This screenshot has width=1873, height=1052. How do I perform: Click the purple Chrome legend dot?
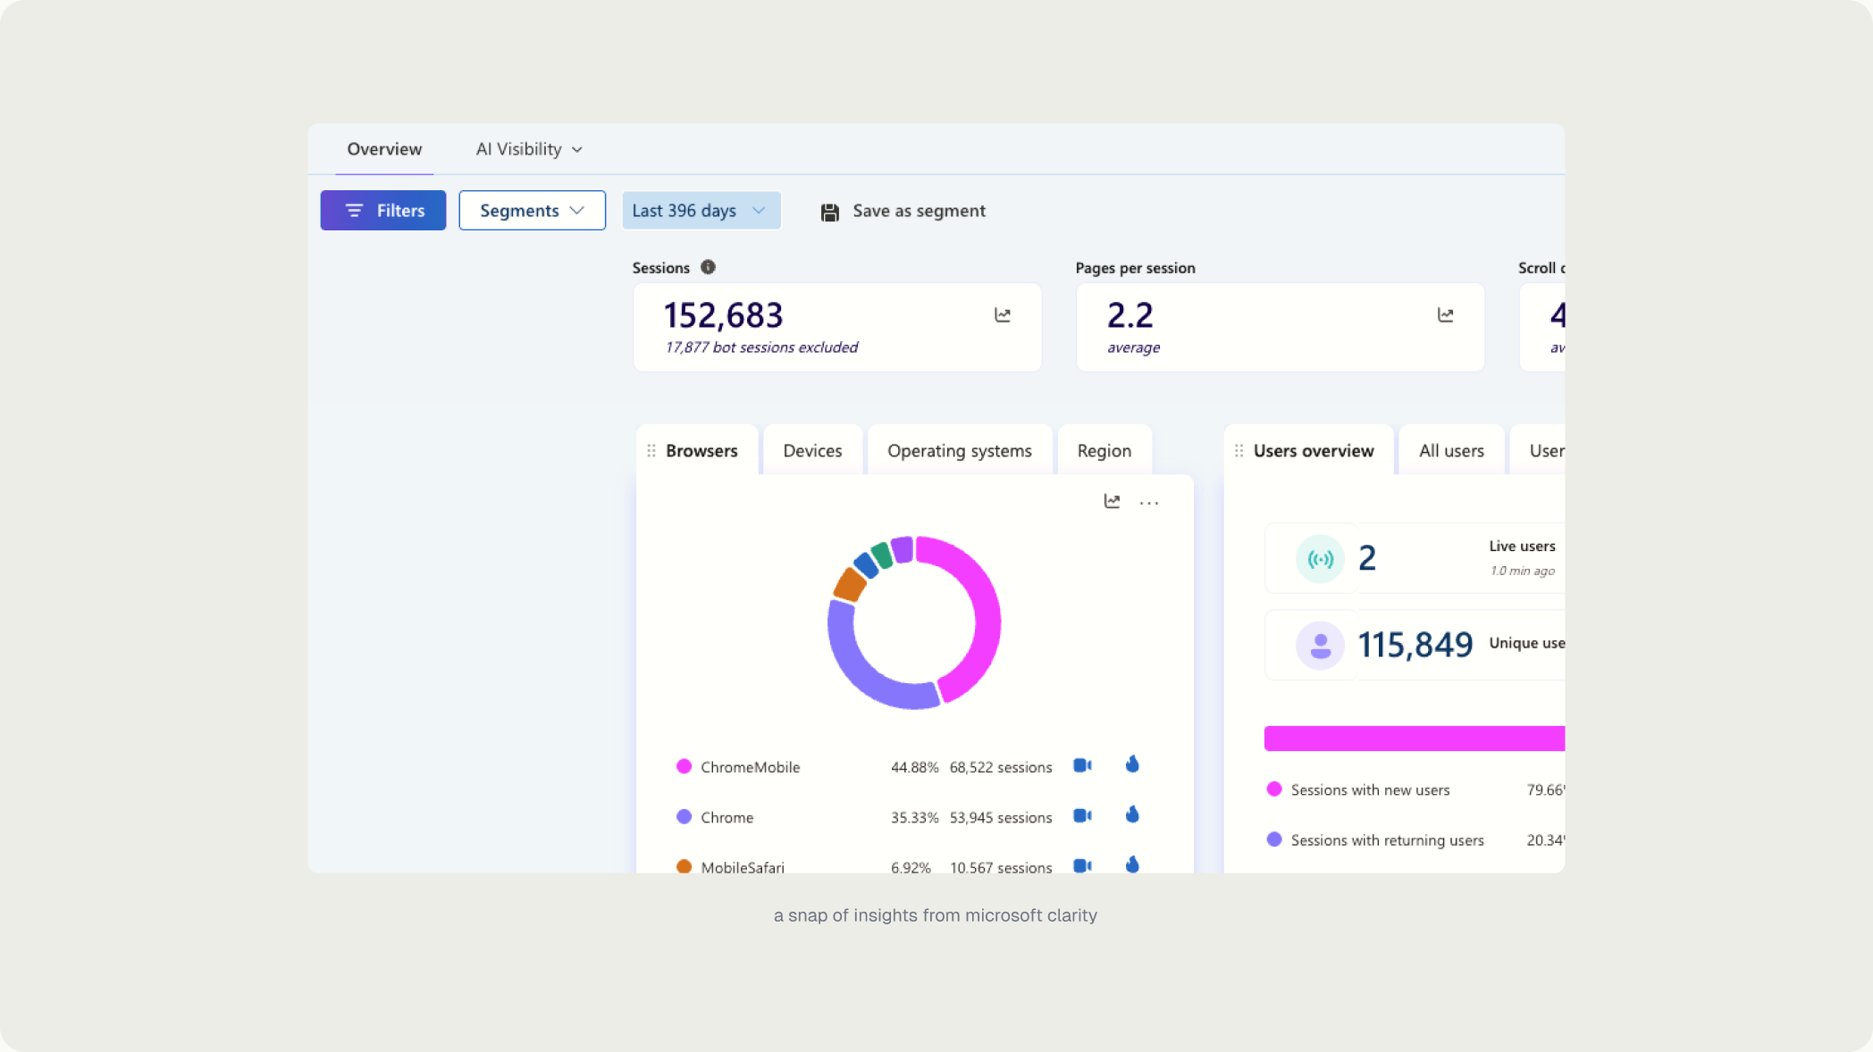(x=684, y=816)
